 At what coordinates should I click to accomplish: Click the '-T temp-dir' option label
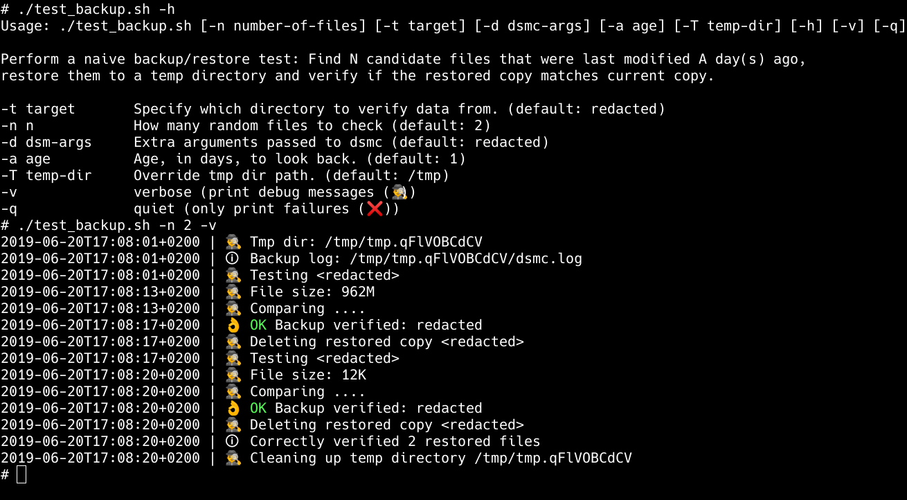[x=46, y=175]
